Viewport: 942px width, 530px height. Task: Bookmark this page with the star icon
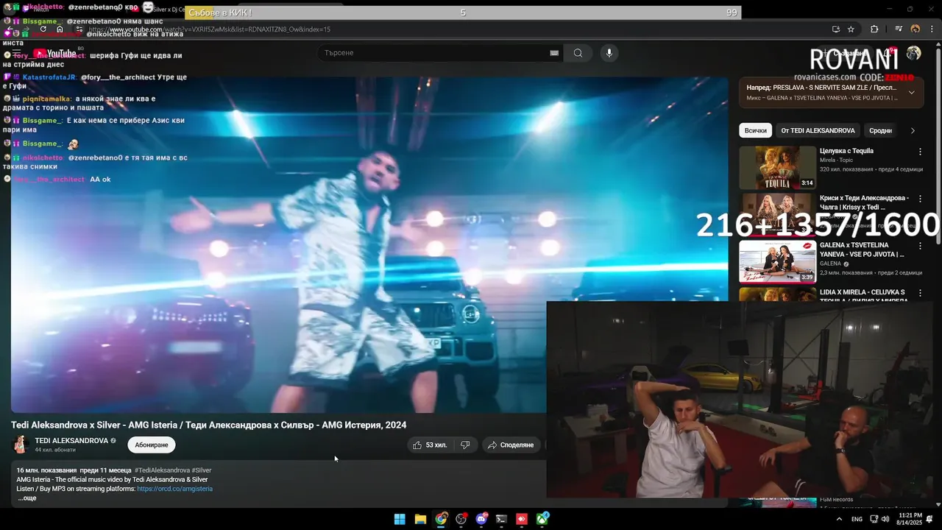851,29
